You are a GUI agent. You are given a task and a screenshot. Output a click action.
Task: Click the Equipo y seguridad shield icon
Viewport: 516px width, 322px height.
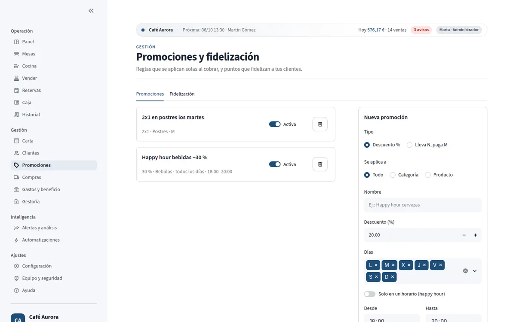(16, 278)
